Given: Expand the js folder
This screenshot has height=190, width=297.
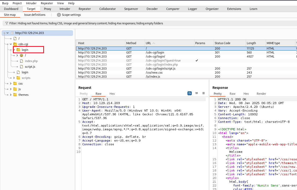Looking at the screenshot, I should (11, 89).
